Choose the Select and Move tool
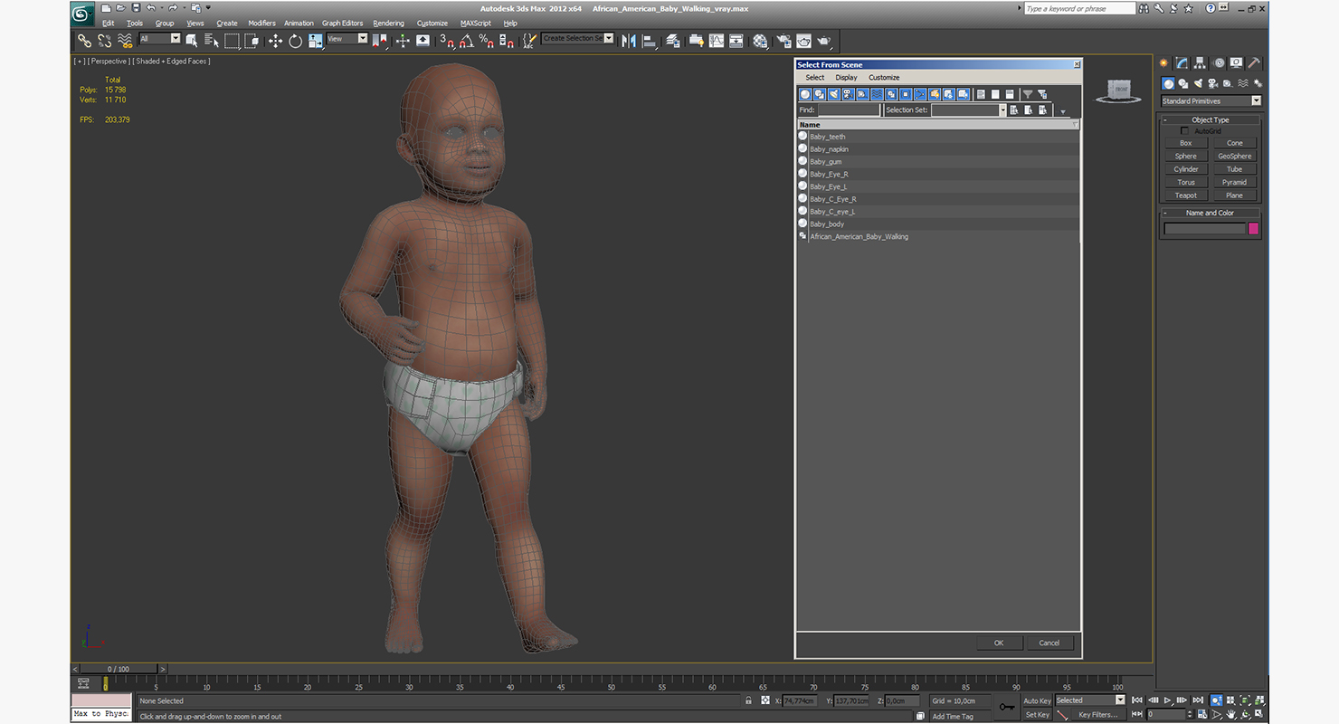 [x=275, y=41]
